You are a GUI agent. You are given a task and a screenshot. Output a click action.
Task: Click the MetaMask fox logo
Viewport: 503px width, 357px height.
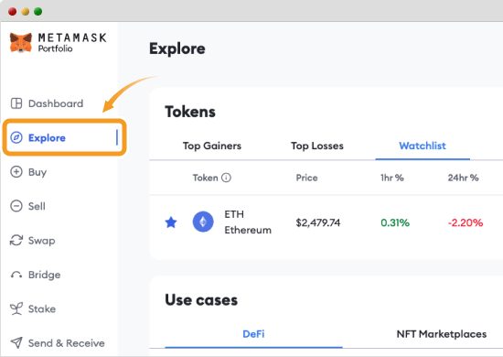(21, 42)
